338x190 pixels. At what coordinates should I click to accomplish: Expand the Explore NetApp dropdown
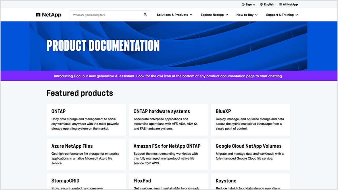(214, 15)
